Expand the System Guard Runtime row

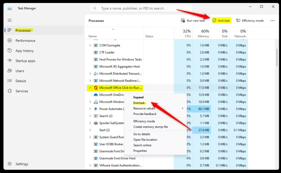90,137
